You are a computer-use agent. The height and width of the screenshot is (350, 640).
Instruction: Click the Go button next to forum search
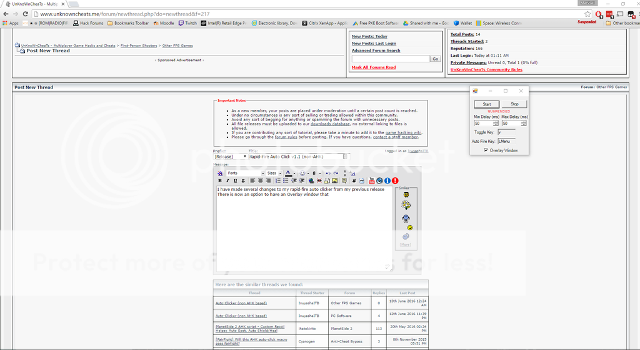(435, 59)
